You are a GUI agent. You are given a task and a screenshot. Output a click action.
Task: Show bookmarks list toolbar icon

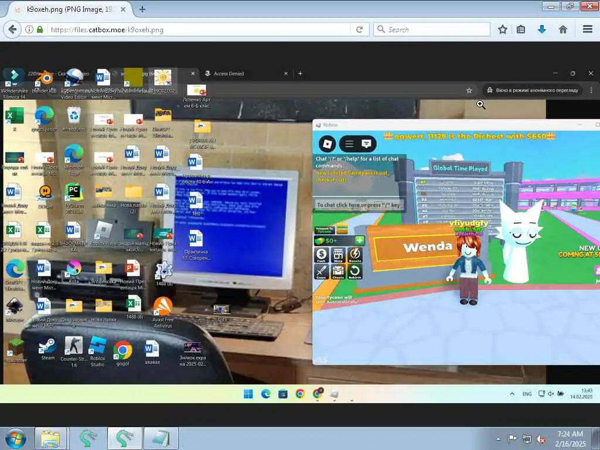[520, 29]
